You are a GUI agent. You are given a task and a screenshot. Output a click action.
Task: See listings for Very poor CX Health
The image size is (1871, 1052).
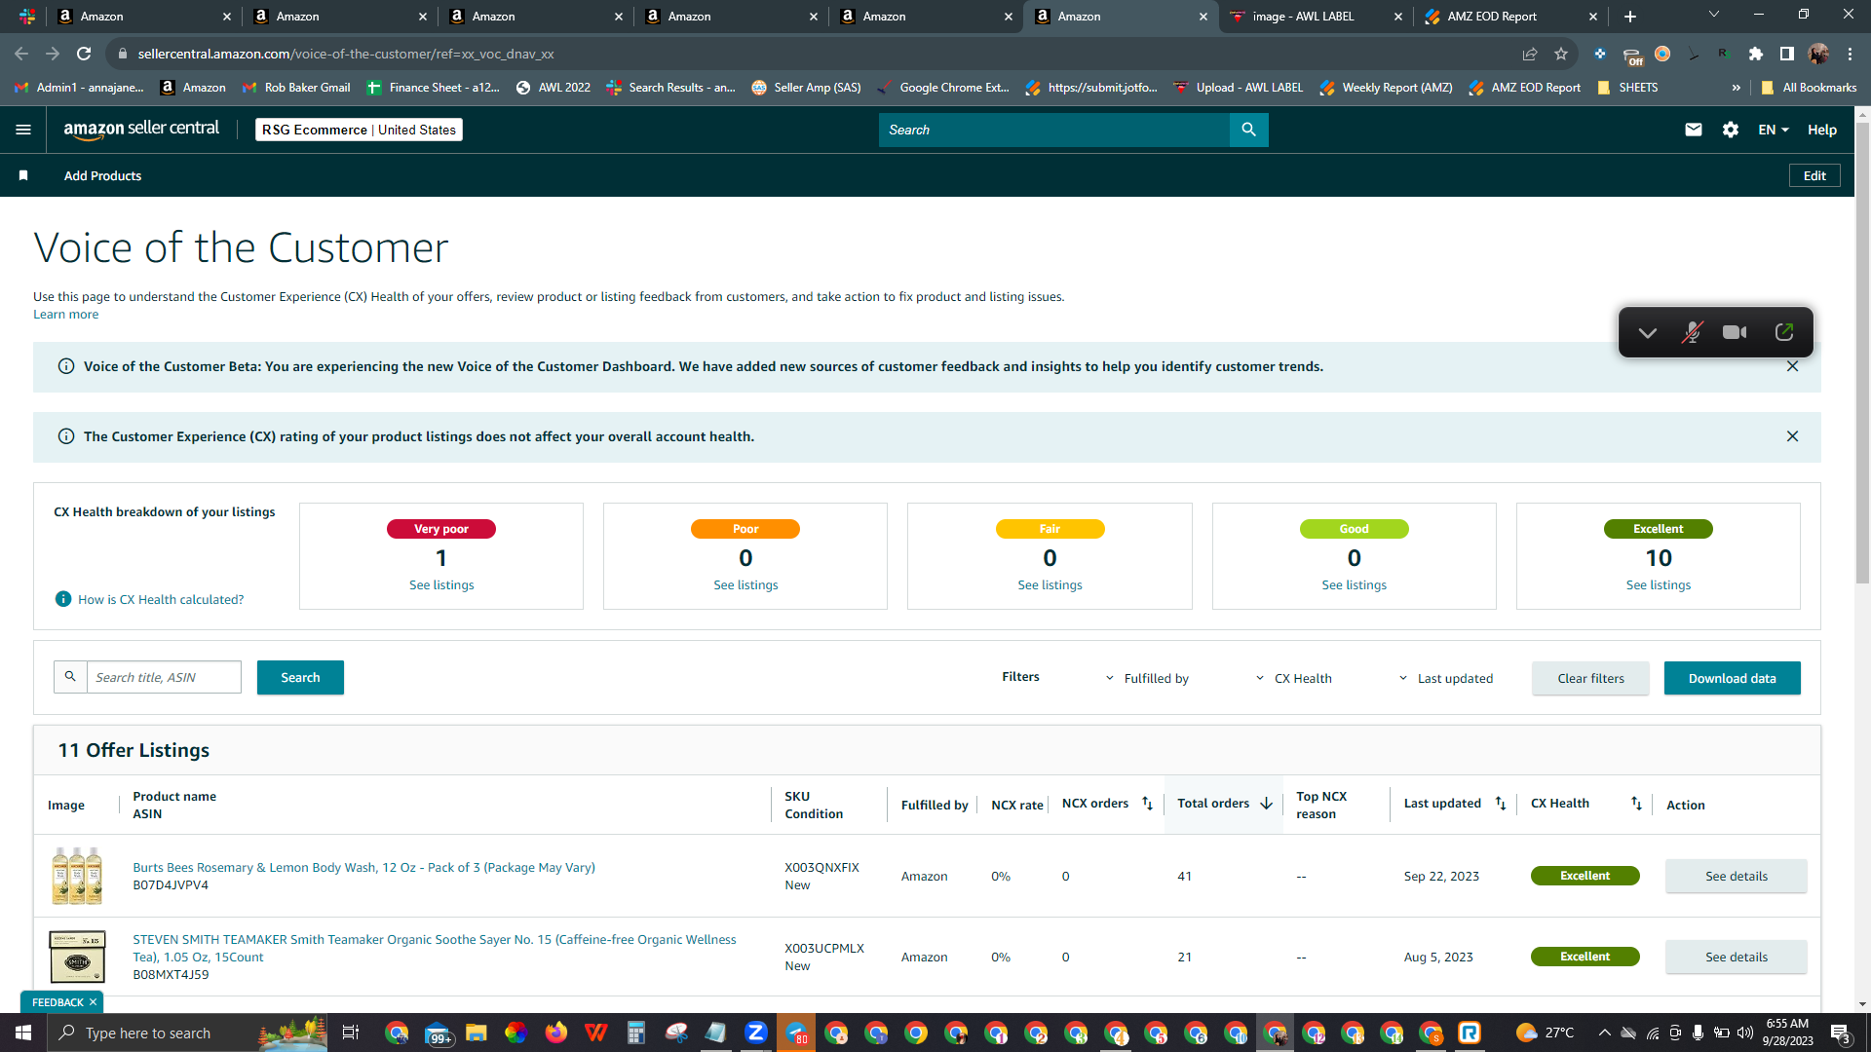click(441, 584)
